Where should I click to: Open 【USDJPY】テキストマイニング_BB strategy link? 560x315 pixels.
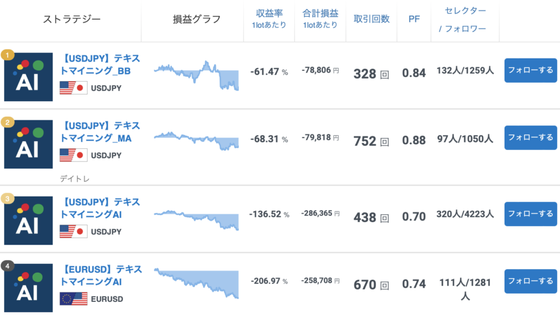(x=101, y=65)
